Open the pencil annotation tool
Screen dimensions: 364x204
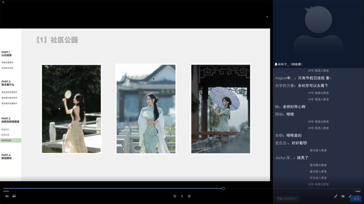point(336,196)
